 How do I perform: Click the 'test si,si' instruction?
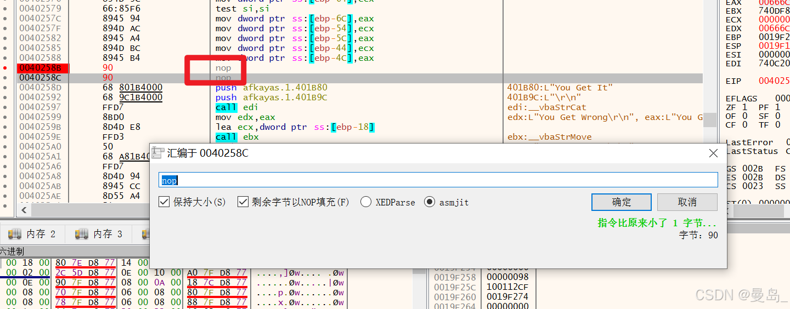(x=241, y=9)
